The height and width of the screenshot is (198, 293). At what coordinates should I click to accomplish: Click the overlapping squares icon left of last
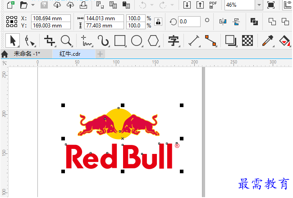coord(272,22)
